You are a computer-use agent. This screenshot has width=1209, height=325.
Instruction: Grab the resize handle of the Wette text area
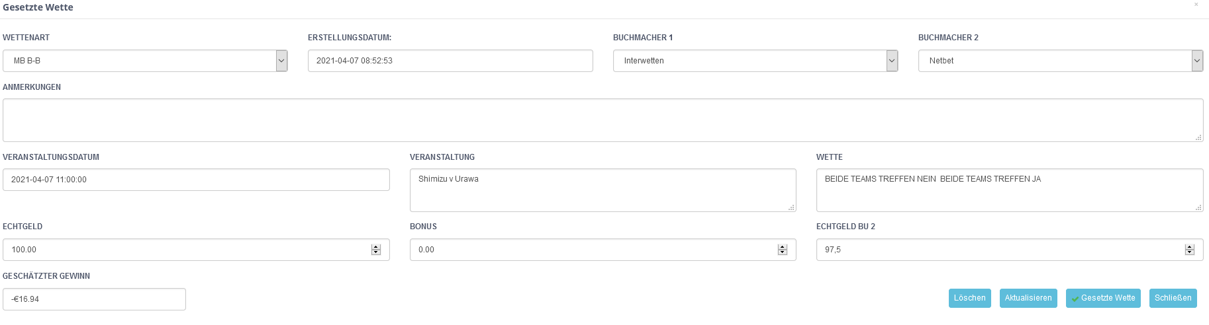[1198, 207]
